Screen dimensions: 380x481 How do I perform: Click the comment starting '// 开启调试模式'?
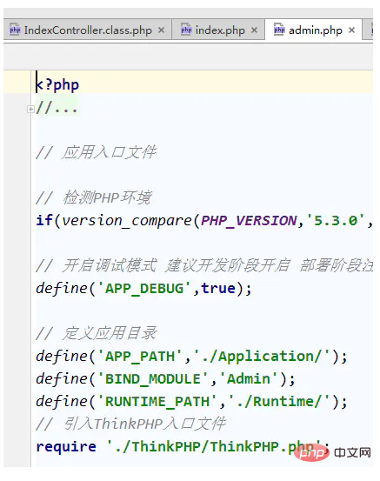pos(204,265)
